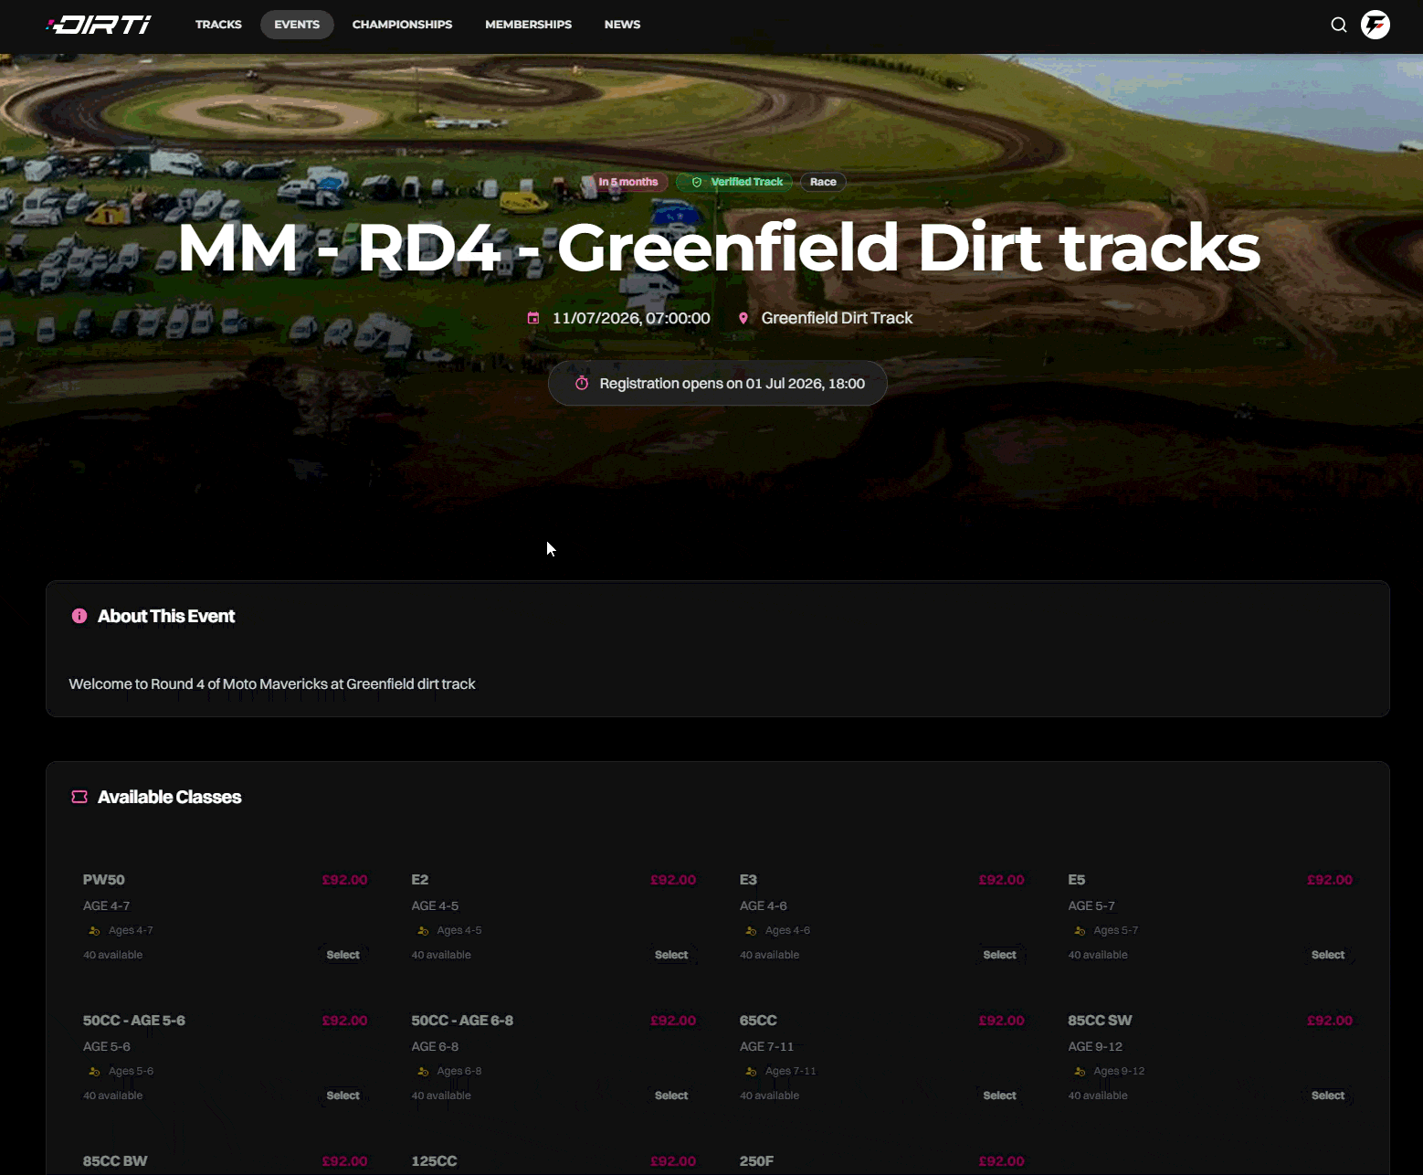Navigate to News
Image resolution: width=1423 pixels, height=1175 pixels.
pos(622,25)
